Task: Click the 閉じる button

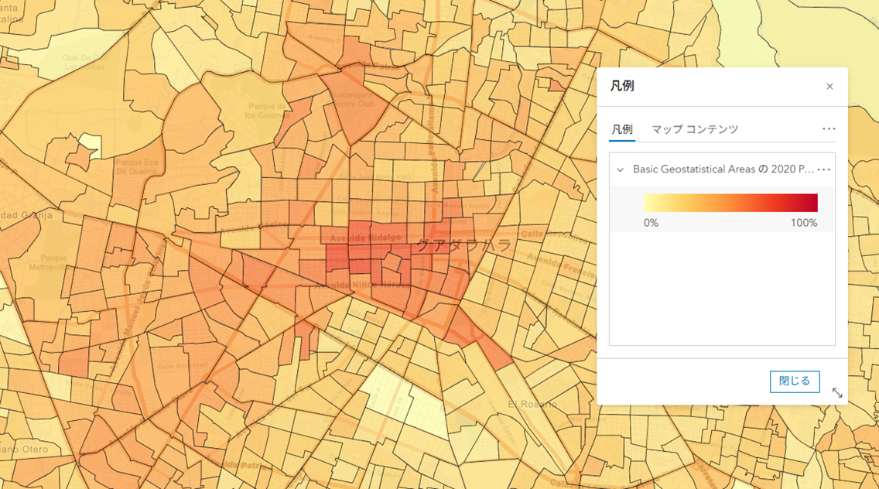Action: (795, 381)
